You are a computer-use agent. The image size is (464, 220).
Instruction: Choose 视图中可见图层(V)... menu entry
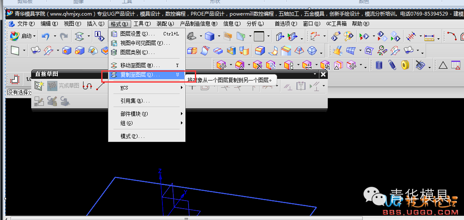click(147, 43)
